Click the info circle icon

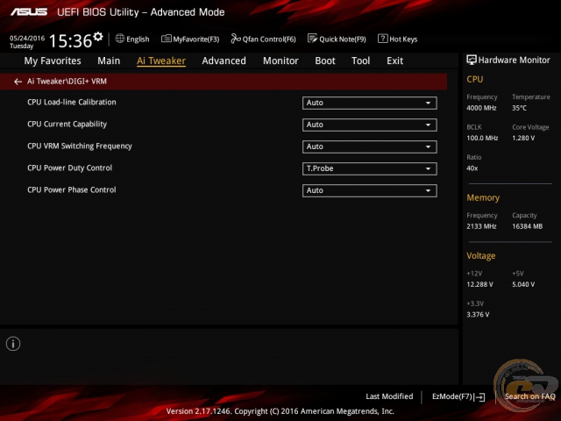[x=13, y=344]
